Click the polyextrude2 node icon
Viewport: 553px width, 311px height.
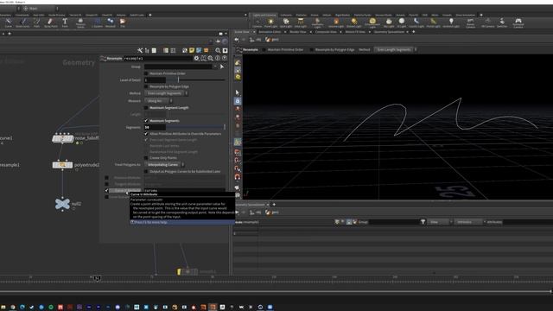tap(62, 165)
